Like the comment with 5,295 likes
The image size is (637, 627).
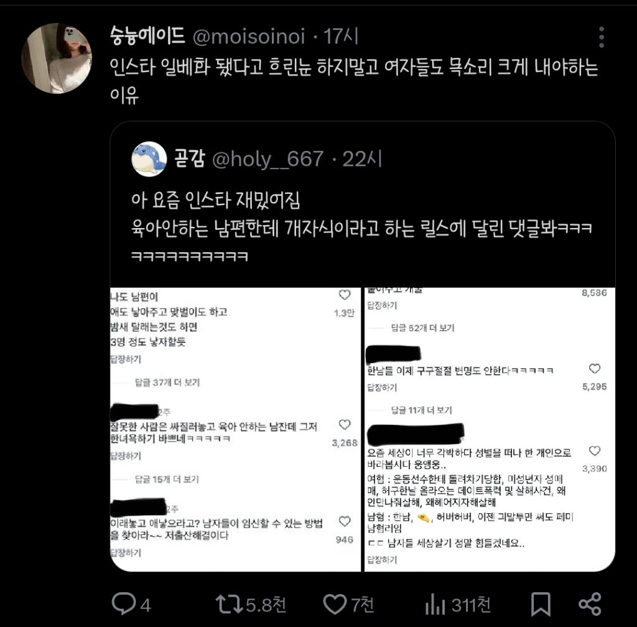595,368
